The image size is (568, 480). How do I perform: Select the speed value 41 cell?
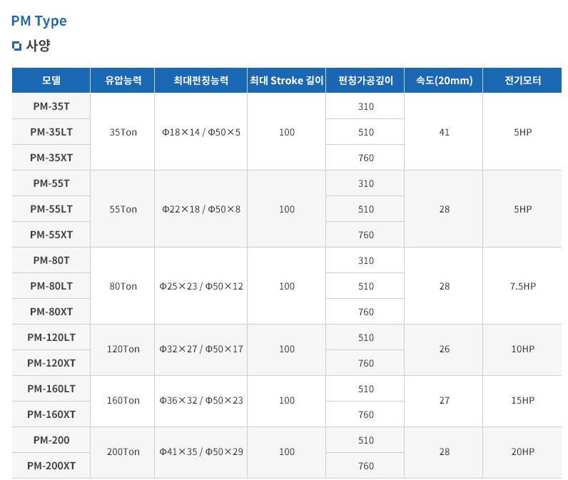pos(443,132)
